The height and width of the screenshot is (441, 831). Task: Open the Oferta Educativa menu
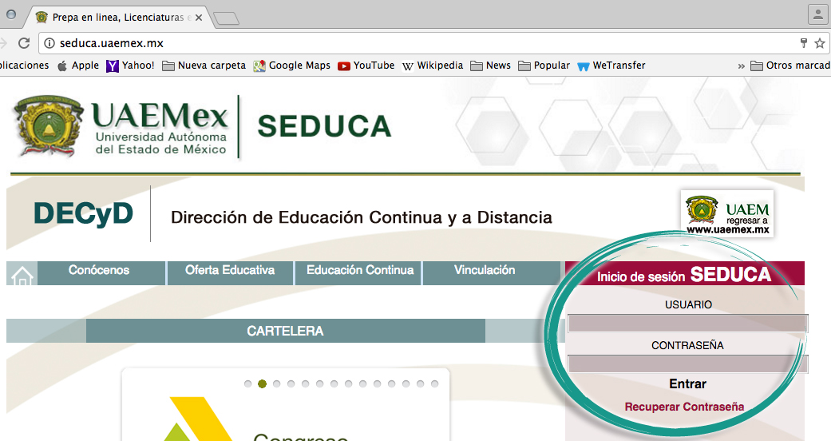coord(230,270)
